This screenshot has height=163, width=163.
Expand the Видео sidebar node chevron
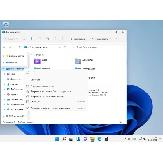tap(5, 74)
